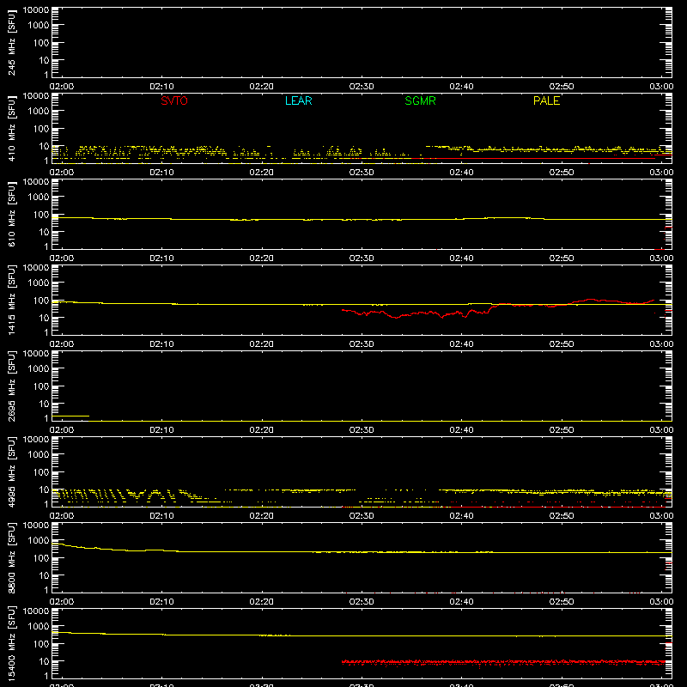Select the 610 MHz [SFU] y-axis label
This screenshot has width=687, height=687.
pyautogui.click(x=11, y=215)
